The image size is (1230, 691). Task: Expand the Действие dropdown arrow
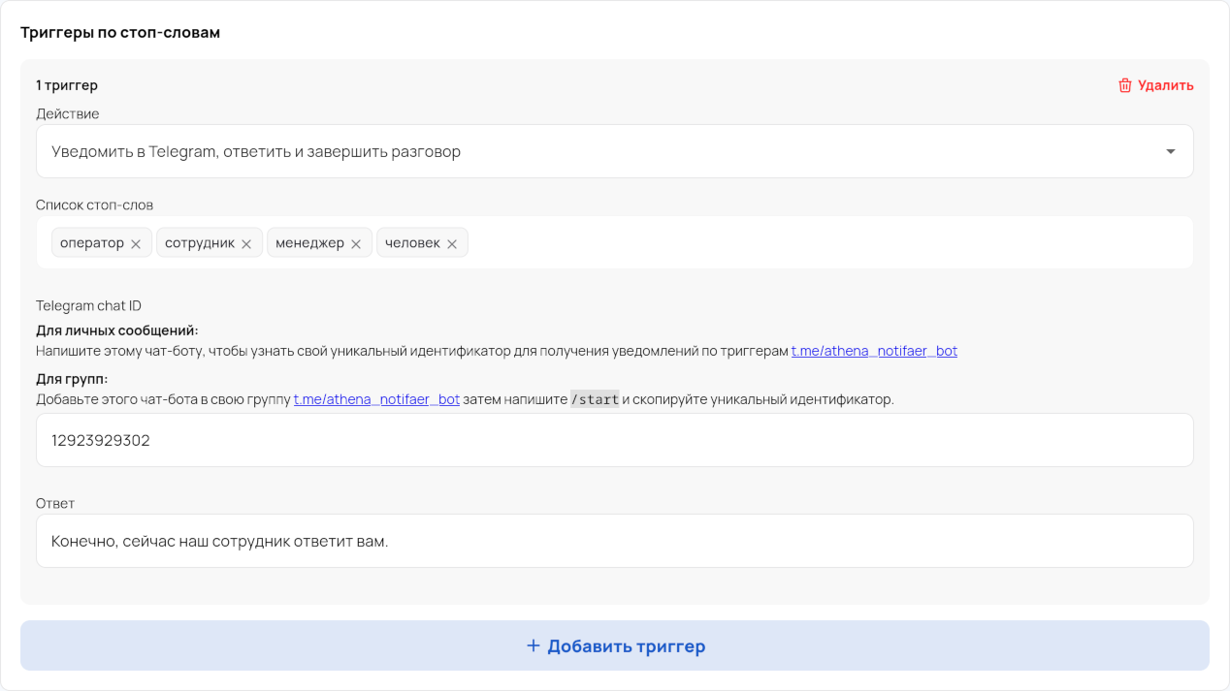pyautogui.click(x=1170, y=152)
